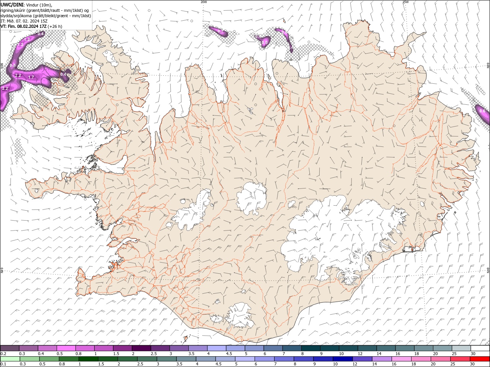Viewport: 490px width, 367px height.
Task: Pick the pale green rain swatch labeled 0.1
Action: (10, 359)
